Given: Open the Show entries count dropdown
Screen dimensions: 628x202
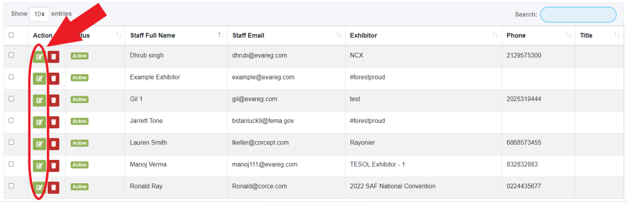Looking at the screenshot, I should click(39, 14).
